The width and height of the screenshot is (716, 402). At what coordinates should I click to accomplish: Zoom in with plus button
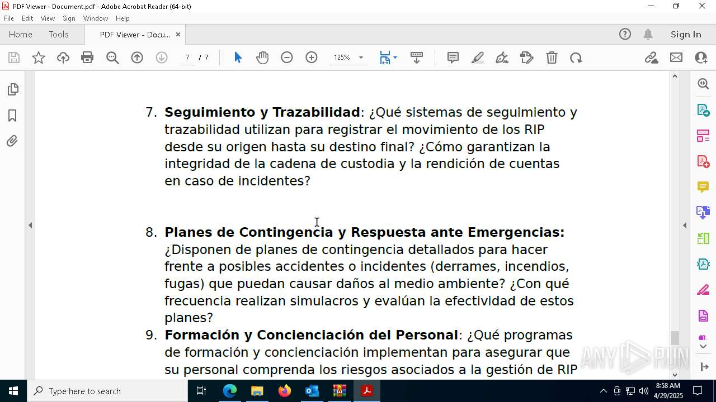312,58
